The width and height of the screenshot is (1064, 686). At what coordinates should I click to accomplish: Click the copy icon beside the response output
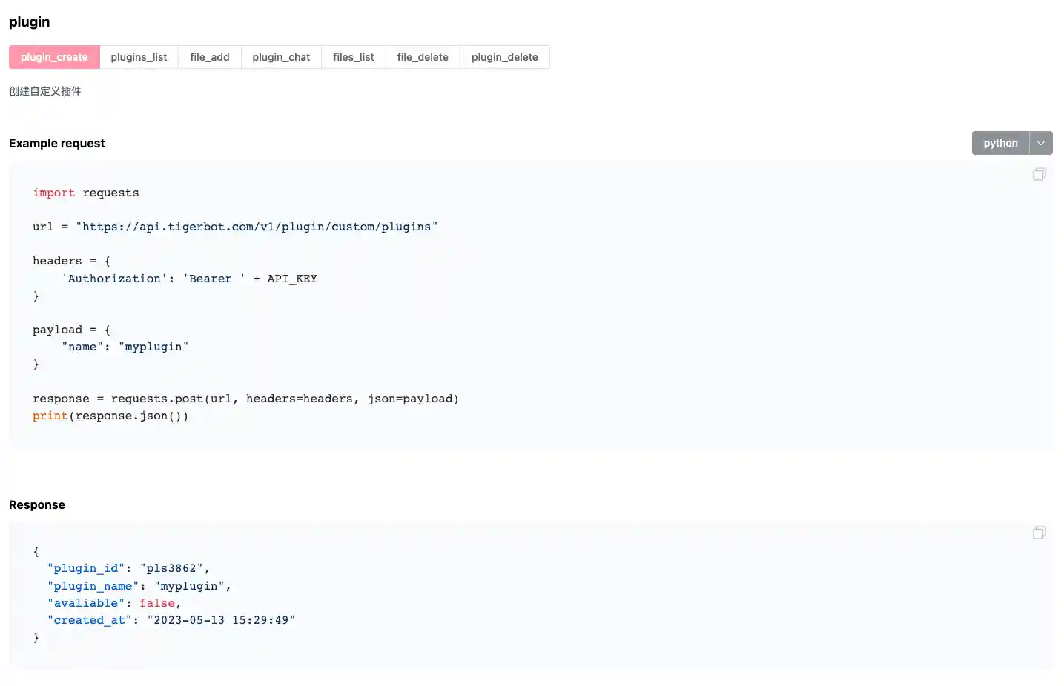coord(1039,532)
